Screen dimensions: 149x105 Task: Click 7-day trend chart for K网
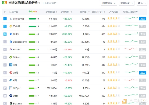pyautogui.click(x=131, y=80)
